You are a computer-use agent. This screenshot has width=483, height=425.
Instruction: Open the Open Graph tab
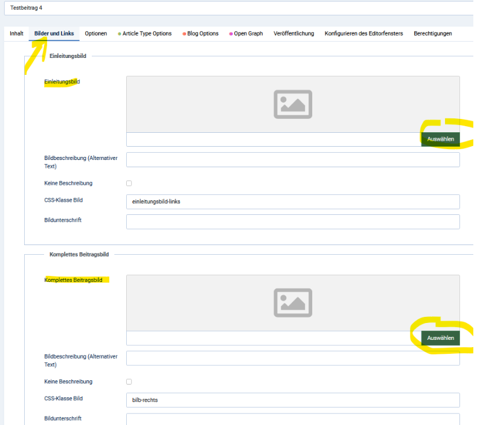pos(246,34)
